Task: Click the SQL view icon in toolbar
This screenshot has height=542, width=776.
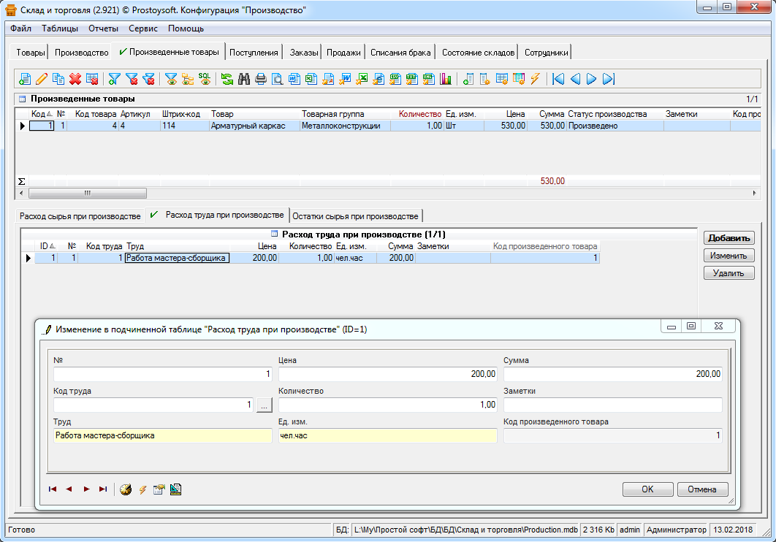Action: [205, 79]
